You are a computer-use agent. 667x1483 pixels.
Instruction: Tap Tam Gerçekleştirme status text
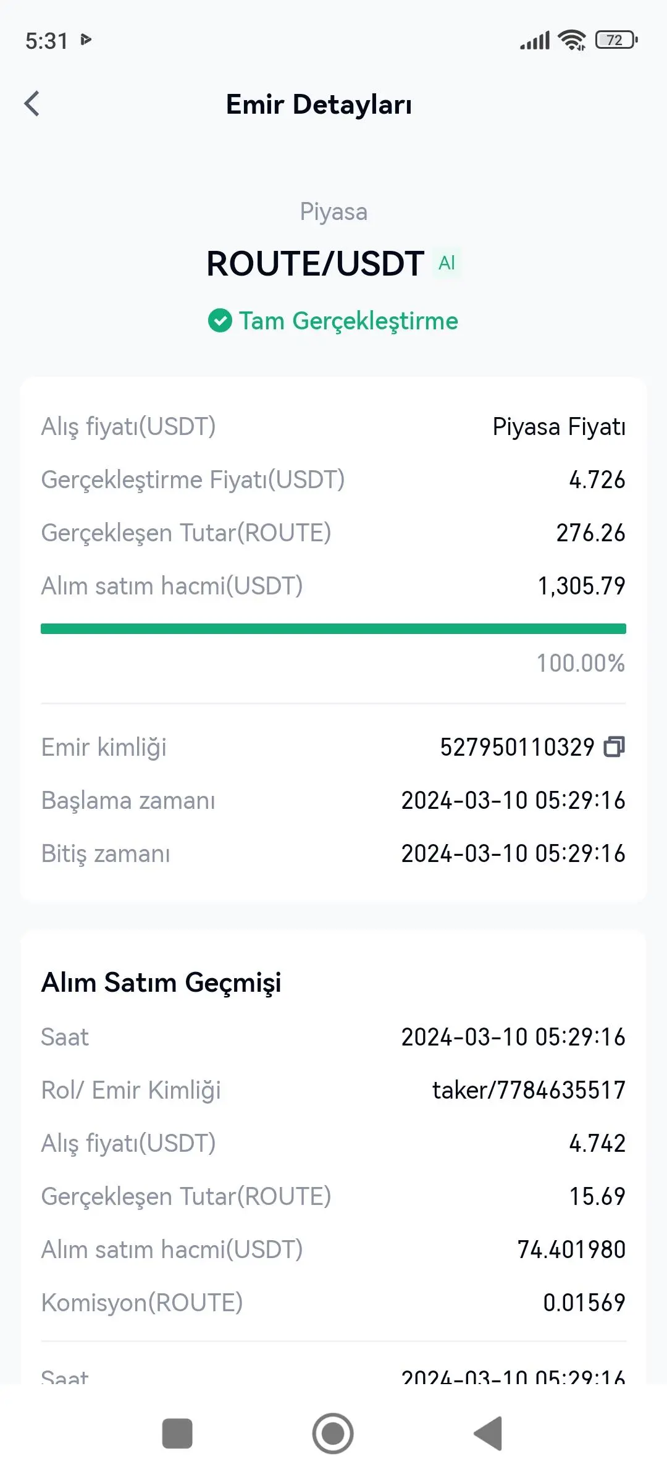click(348, 321)
